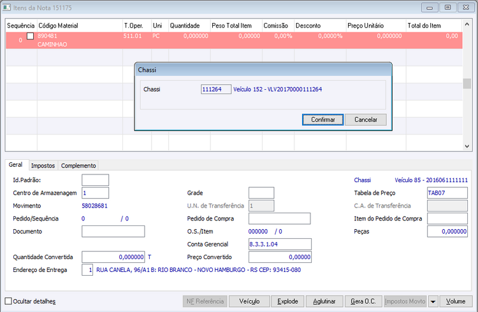This screenshot has width=478, height=312.
Task: Tick the checkbox in row 890481
Action: point(30,36)
